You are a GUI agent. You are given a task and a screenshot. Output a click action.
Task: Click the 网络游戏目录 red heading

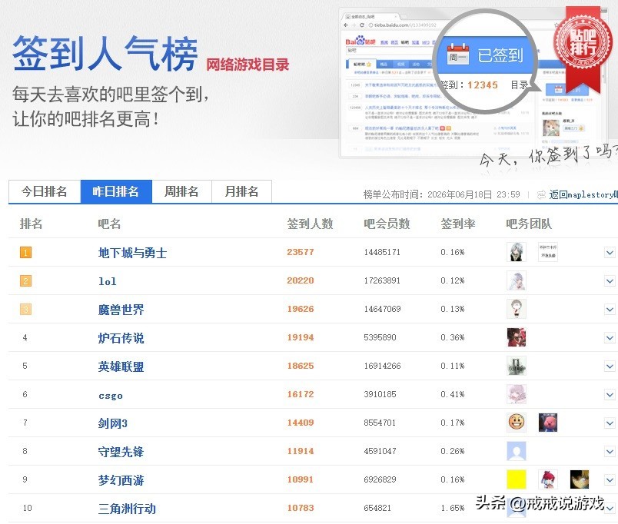point(248,65)
